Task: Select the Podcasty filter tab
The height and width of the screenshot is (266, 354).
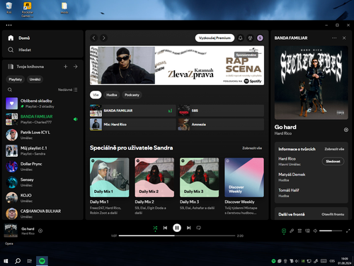Action: point(132,95)
